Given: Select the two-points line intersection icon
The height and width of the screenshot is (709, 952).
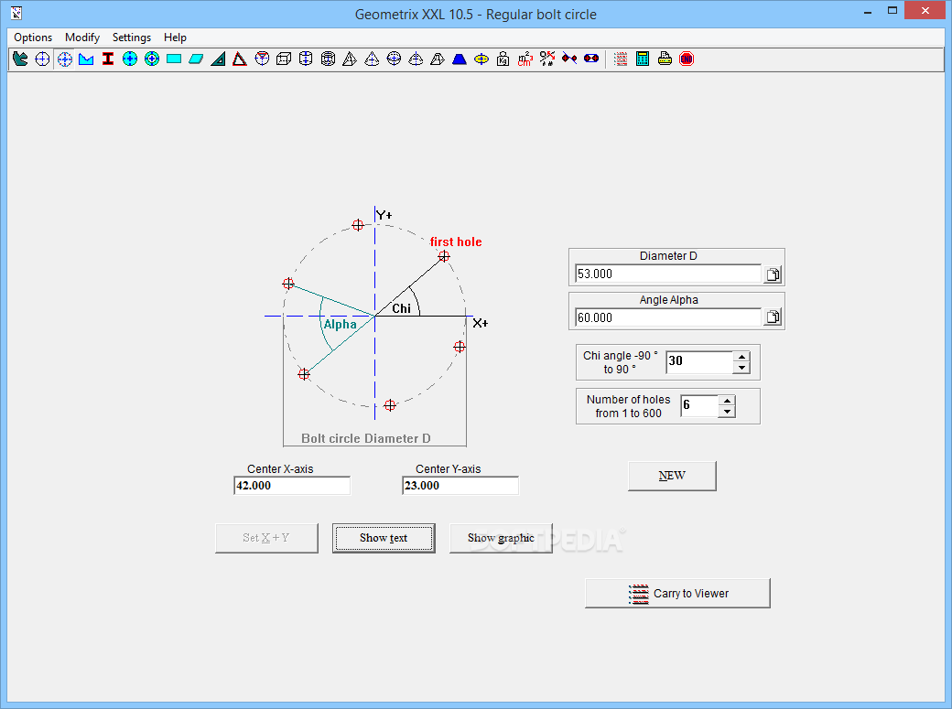Looking at the screenshot, I should pos(568,59).
